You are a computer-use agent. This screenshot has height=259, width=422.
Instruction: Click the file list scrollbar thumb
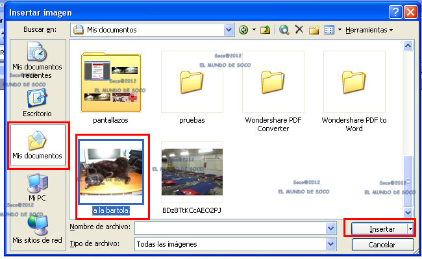pyautogui.click(x=408, y=181)
